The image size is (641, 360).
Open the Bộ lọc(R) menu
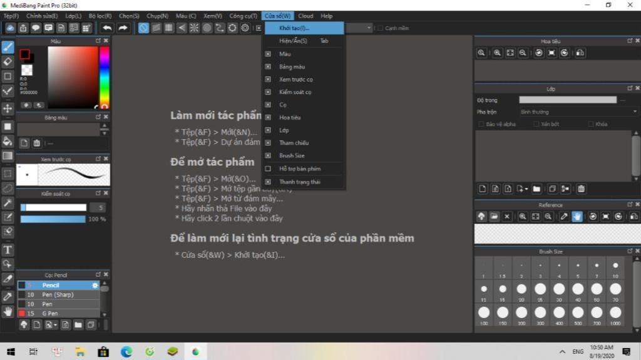click(100, 16)
